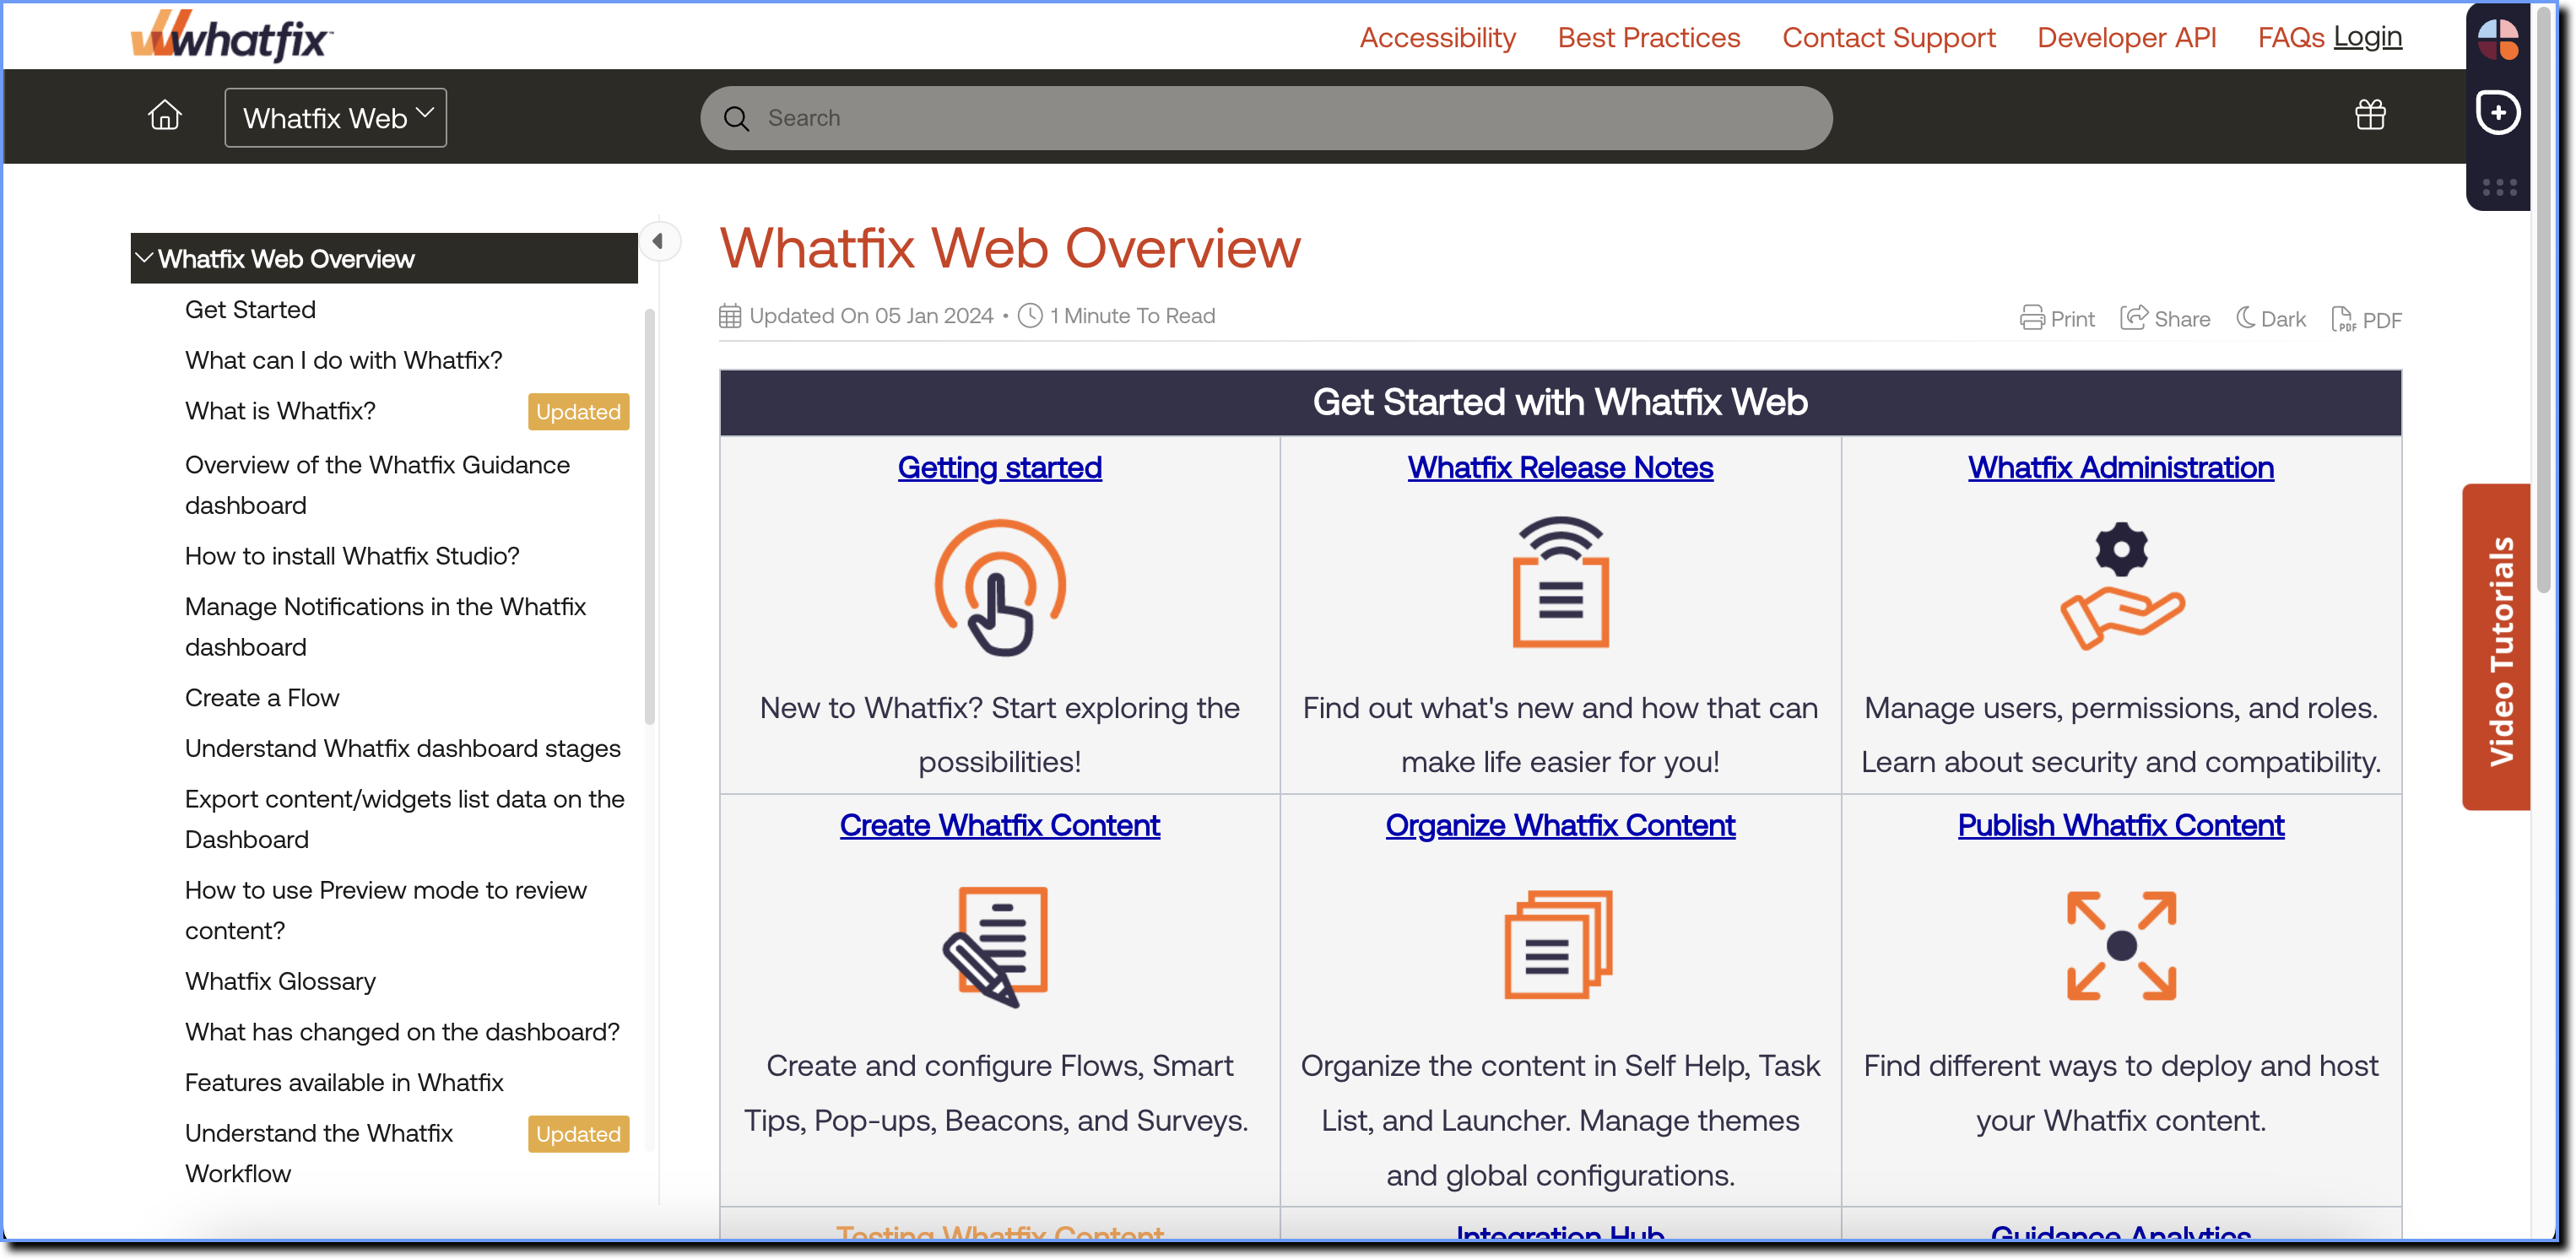Open 'Create a Flow' article
Viewport: 2576px width, 1259px height.
click(x=262, y=698)
